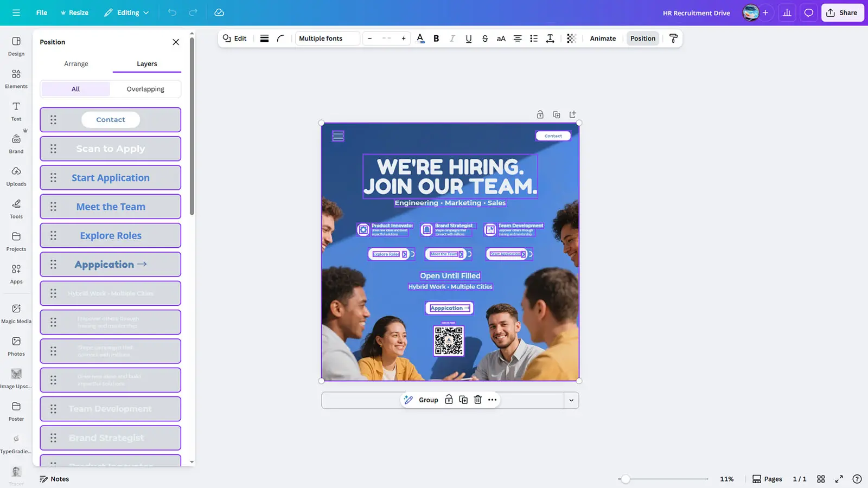Open Uploads in the sidebar
The height and width of the screenshot is (488, 868).
click(x=16, y=176)
